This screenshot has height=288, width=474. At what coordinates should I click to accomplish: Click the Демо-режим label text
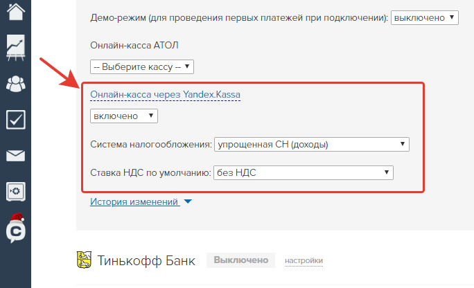(x=239, y=17)
